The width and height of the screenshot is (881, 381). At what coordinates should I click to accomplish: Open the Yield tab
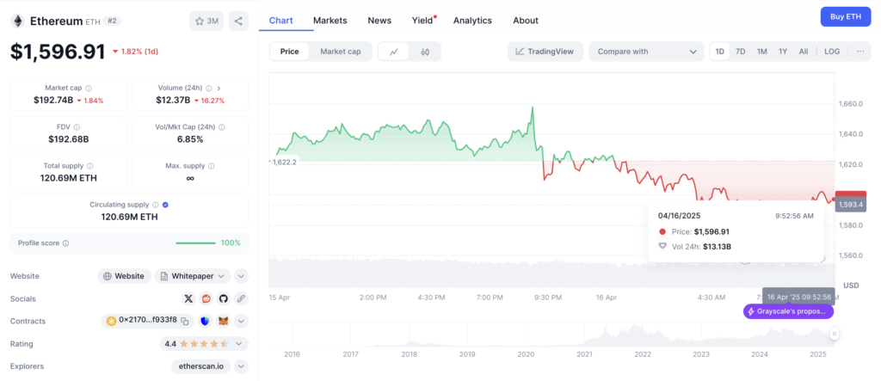[422, 21]
